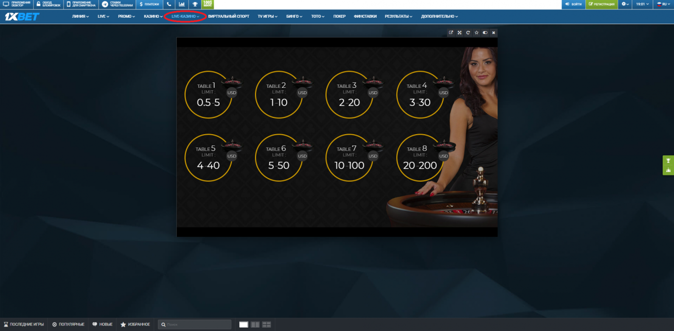Click the phone contact icon at the top
674x331 pixels.
[x=169, y=4]
